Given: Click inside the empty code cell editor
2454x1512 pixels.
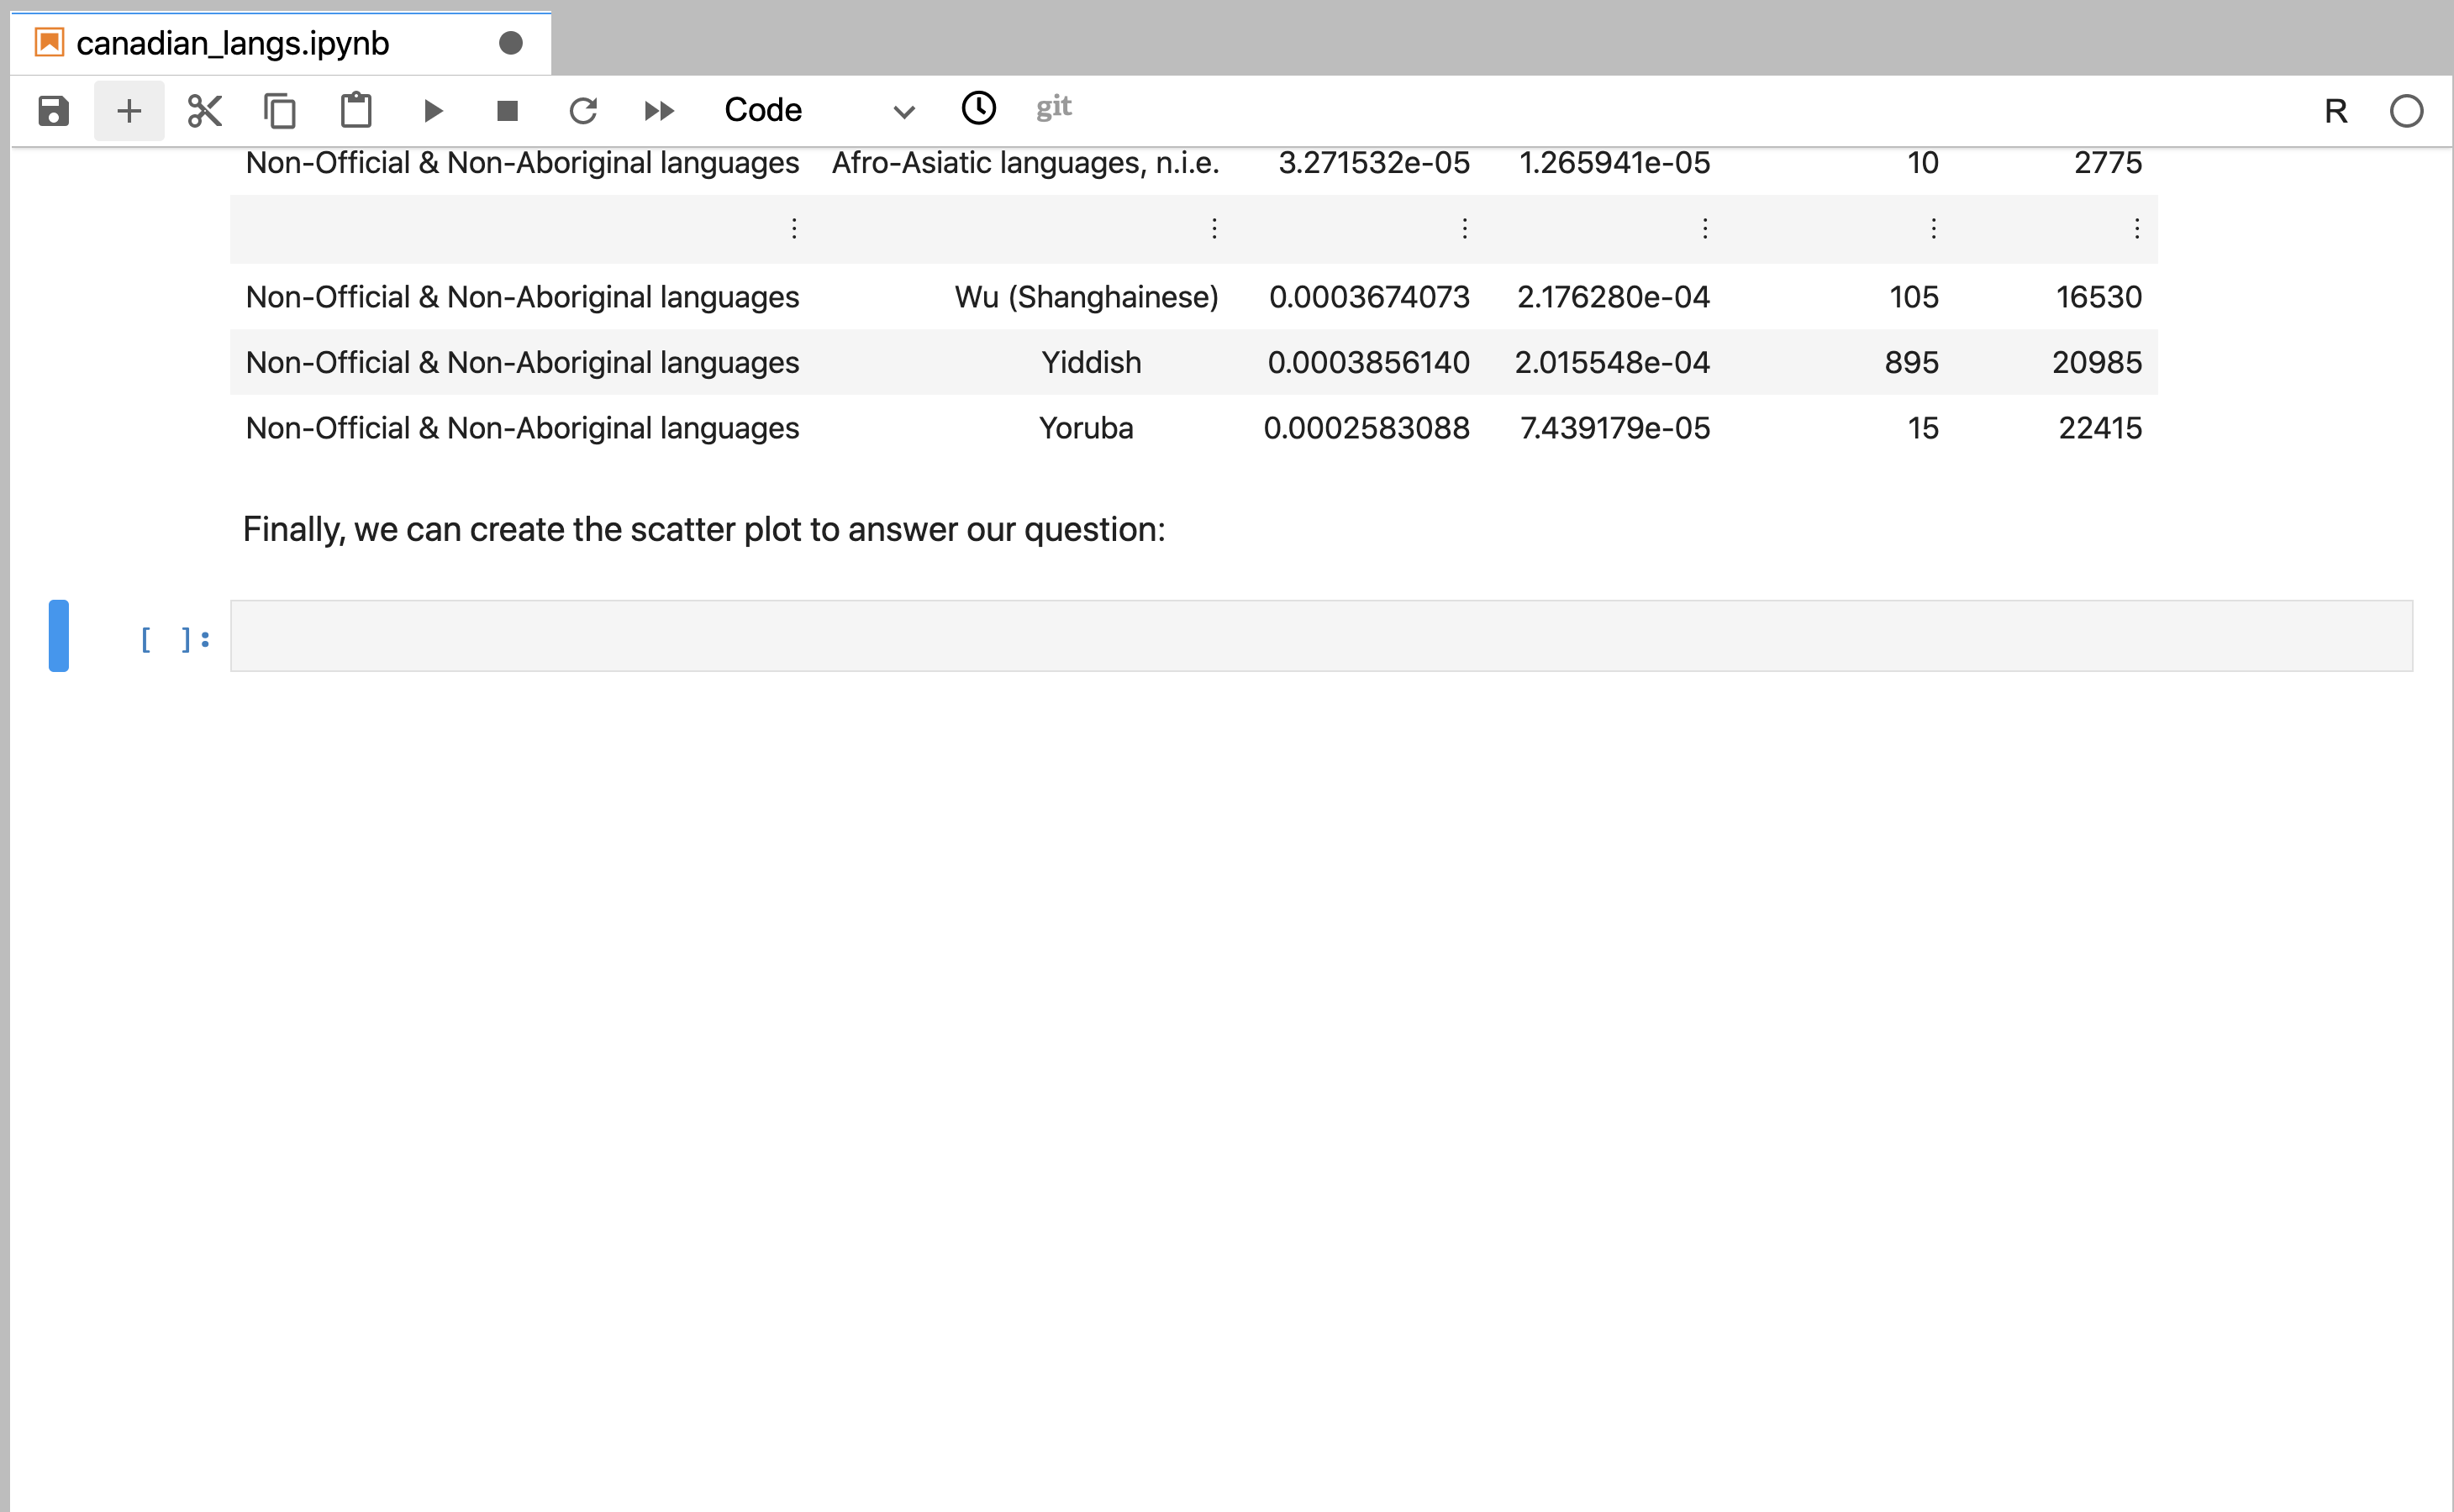Looking at the screenshot, I should (x=1320, y=636).
